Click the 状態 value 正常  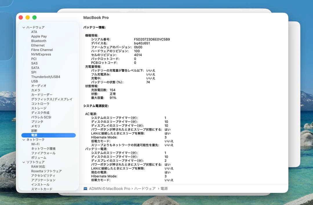112,94
